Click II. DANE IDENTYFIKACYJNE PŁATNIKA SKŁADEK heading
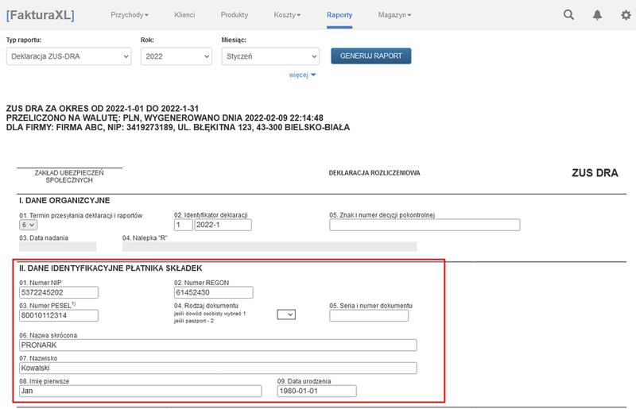The height and width of the screenshot is (409, 636). [x=111, y=268]
